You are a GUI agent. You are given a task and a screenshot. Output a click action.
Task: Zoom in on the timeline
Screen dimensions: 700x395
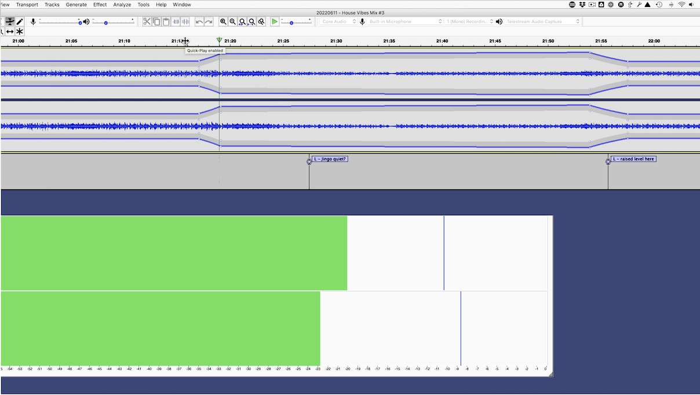(223, 21)
